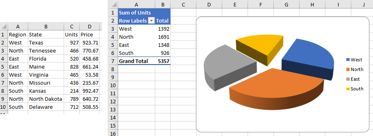
Task: Open the Row Labels filter dropdown
Action: (x=152, y=21)
